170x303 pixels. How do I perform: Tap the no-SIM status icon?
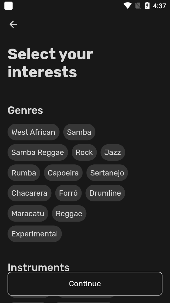pyautogui.click(x=138, y=6)
